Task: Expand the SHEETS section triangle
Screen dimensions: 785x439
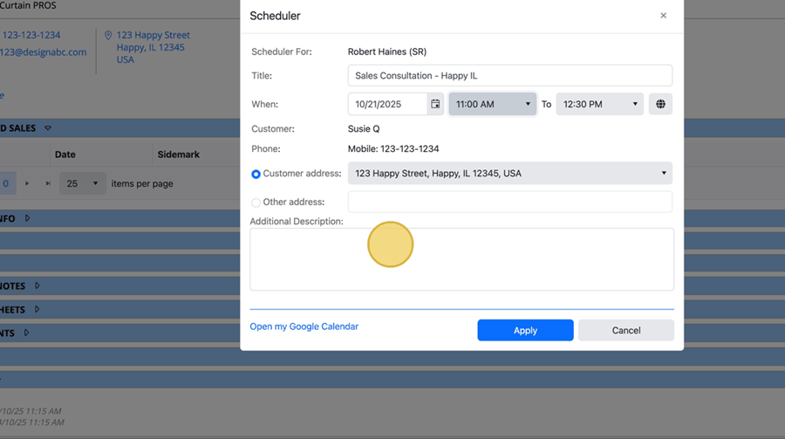Action: (37, 309)
